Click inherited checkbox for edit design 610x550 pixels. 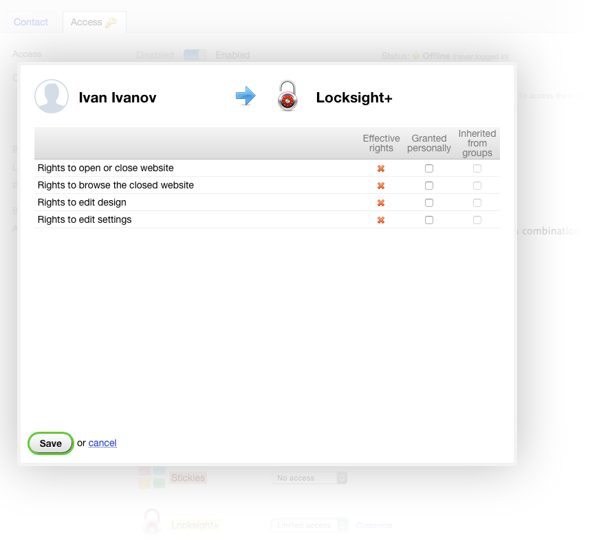pos(477,203)
